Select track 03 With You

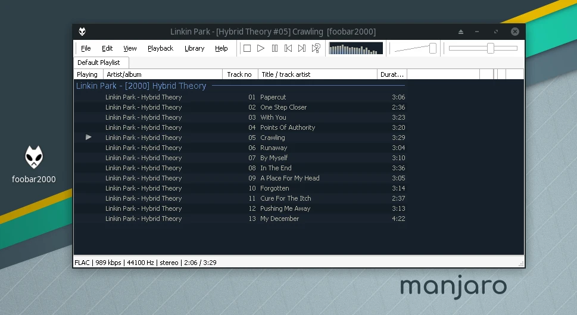tap(241, 117)
